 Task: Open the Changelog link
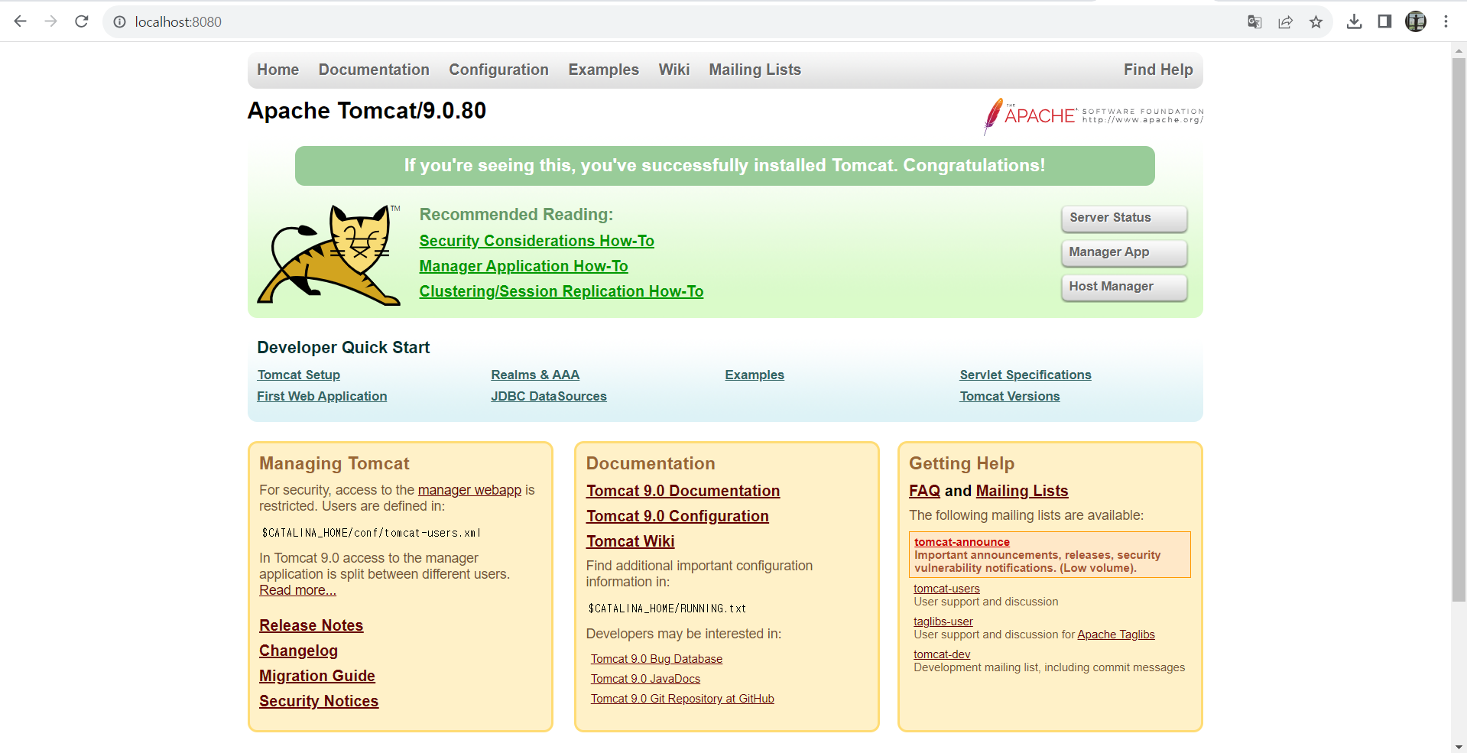(298, 651)
